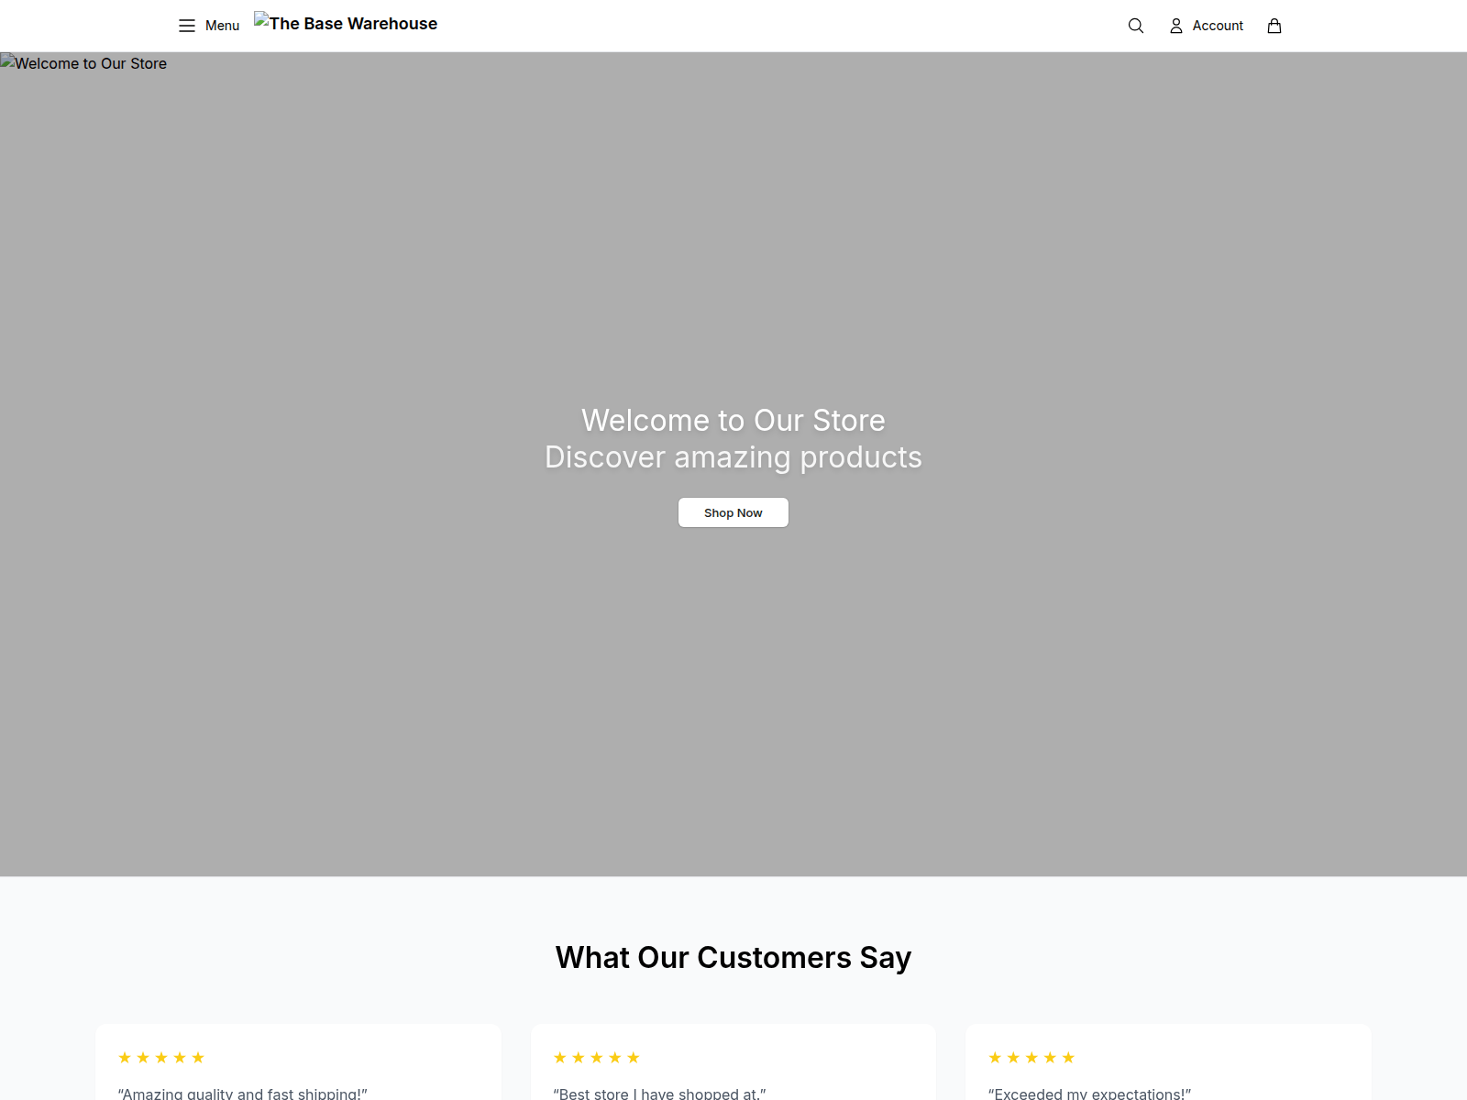Open the hamburger Menu icon
Image resolution: width=1467 pixels, height=1100 pixels.
pyautogui.click(x=187, y=26)
